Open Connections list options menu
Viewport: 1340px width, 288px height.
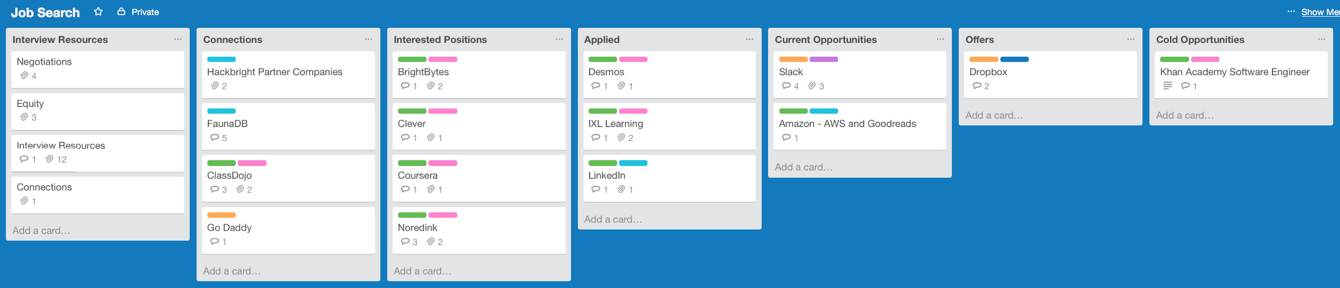pos(368,40)
